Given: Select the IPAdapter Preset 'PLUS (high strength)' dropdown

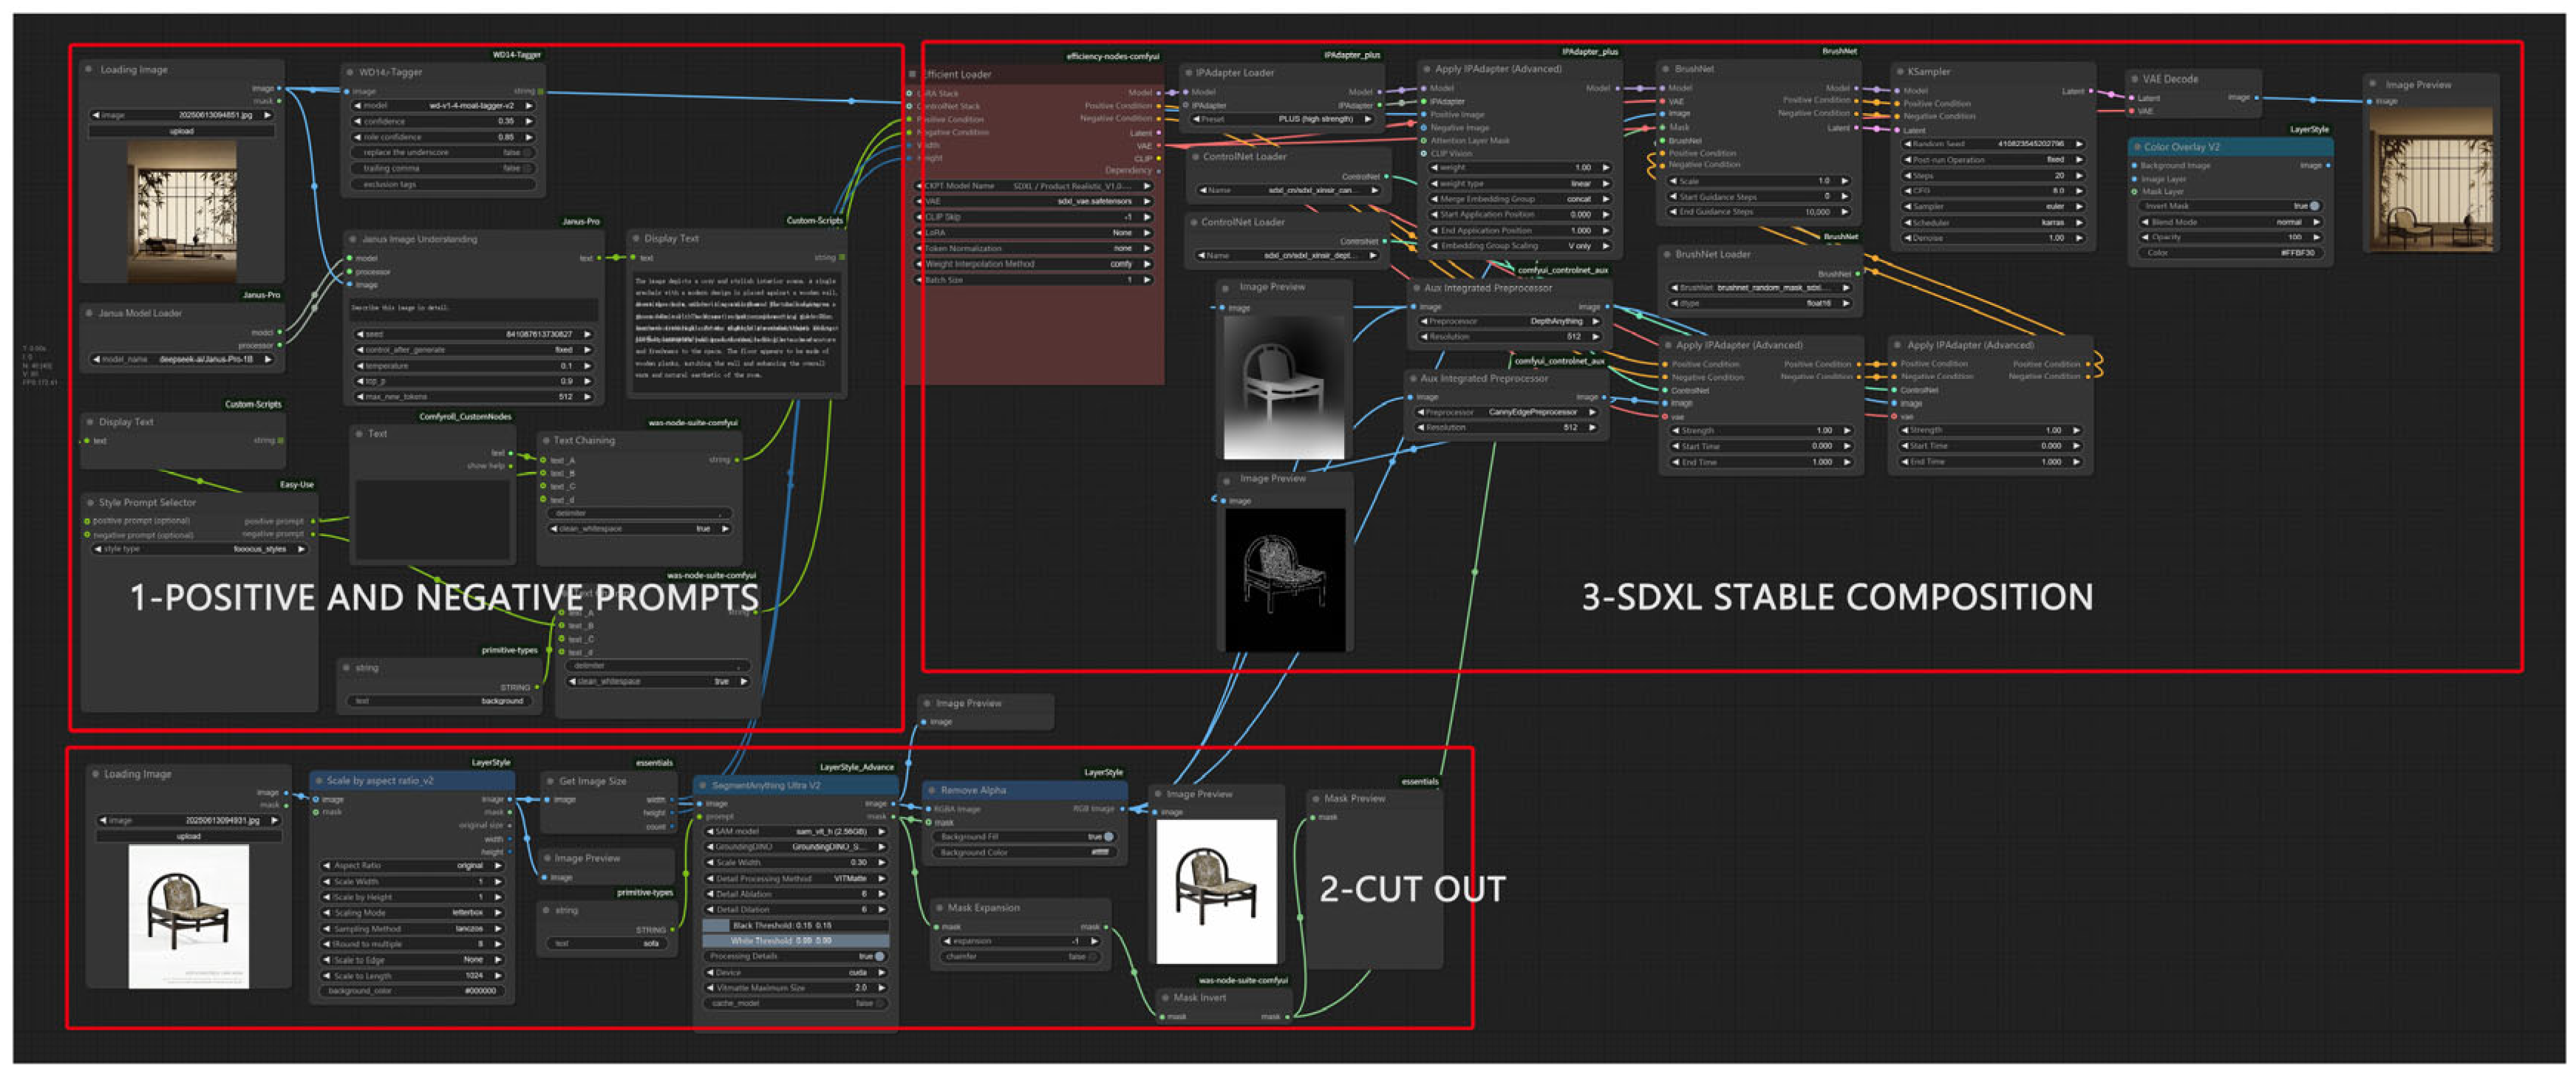Looking at the screenshot, I should (1282, 119).
